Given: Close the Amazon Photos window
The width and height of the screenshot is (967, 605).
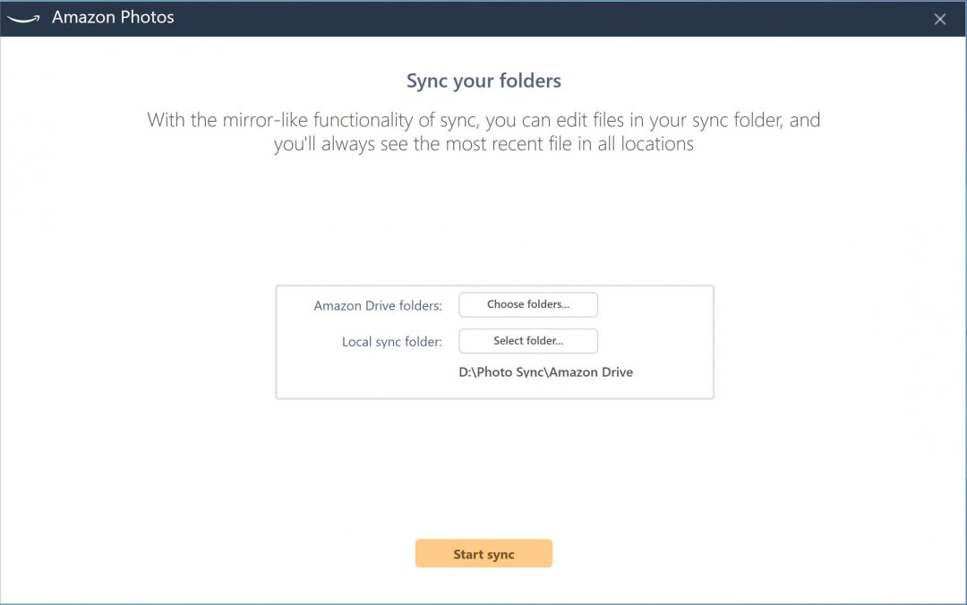Looking at the screenshot, I should (x=939, y=19).
